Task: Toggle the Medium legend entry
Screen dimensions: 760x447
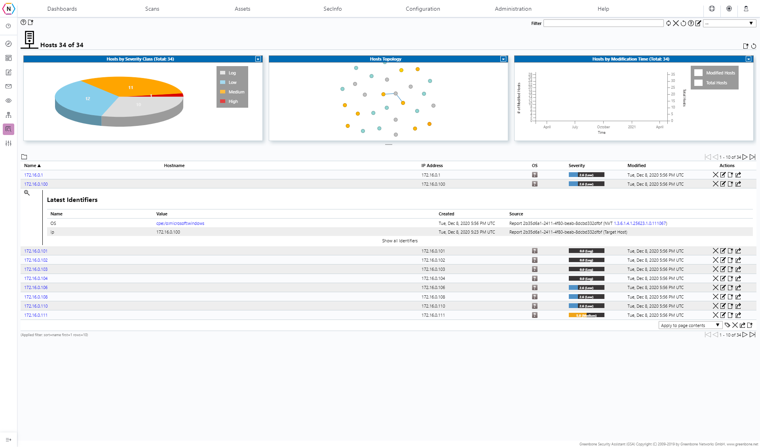Action: pos(232,92)
